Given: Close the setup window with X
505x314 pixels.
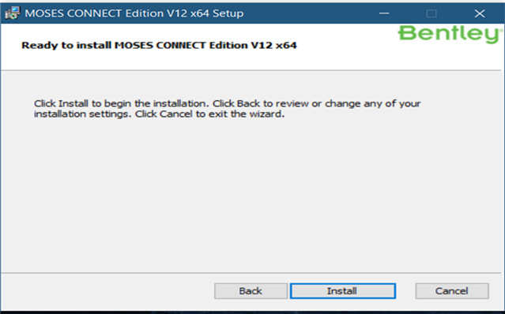Looking at the screenshot, I should click(x=480, y=13).
